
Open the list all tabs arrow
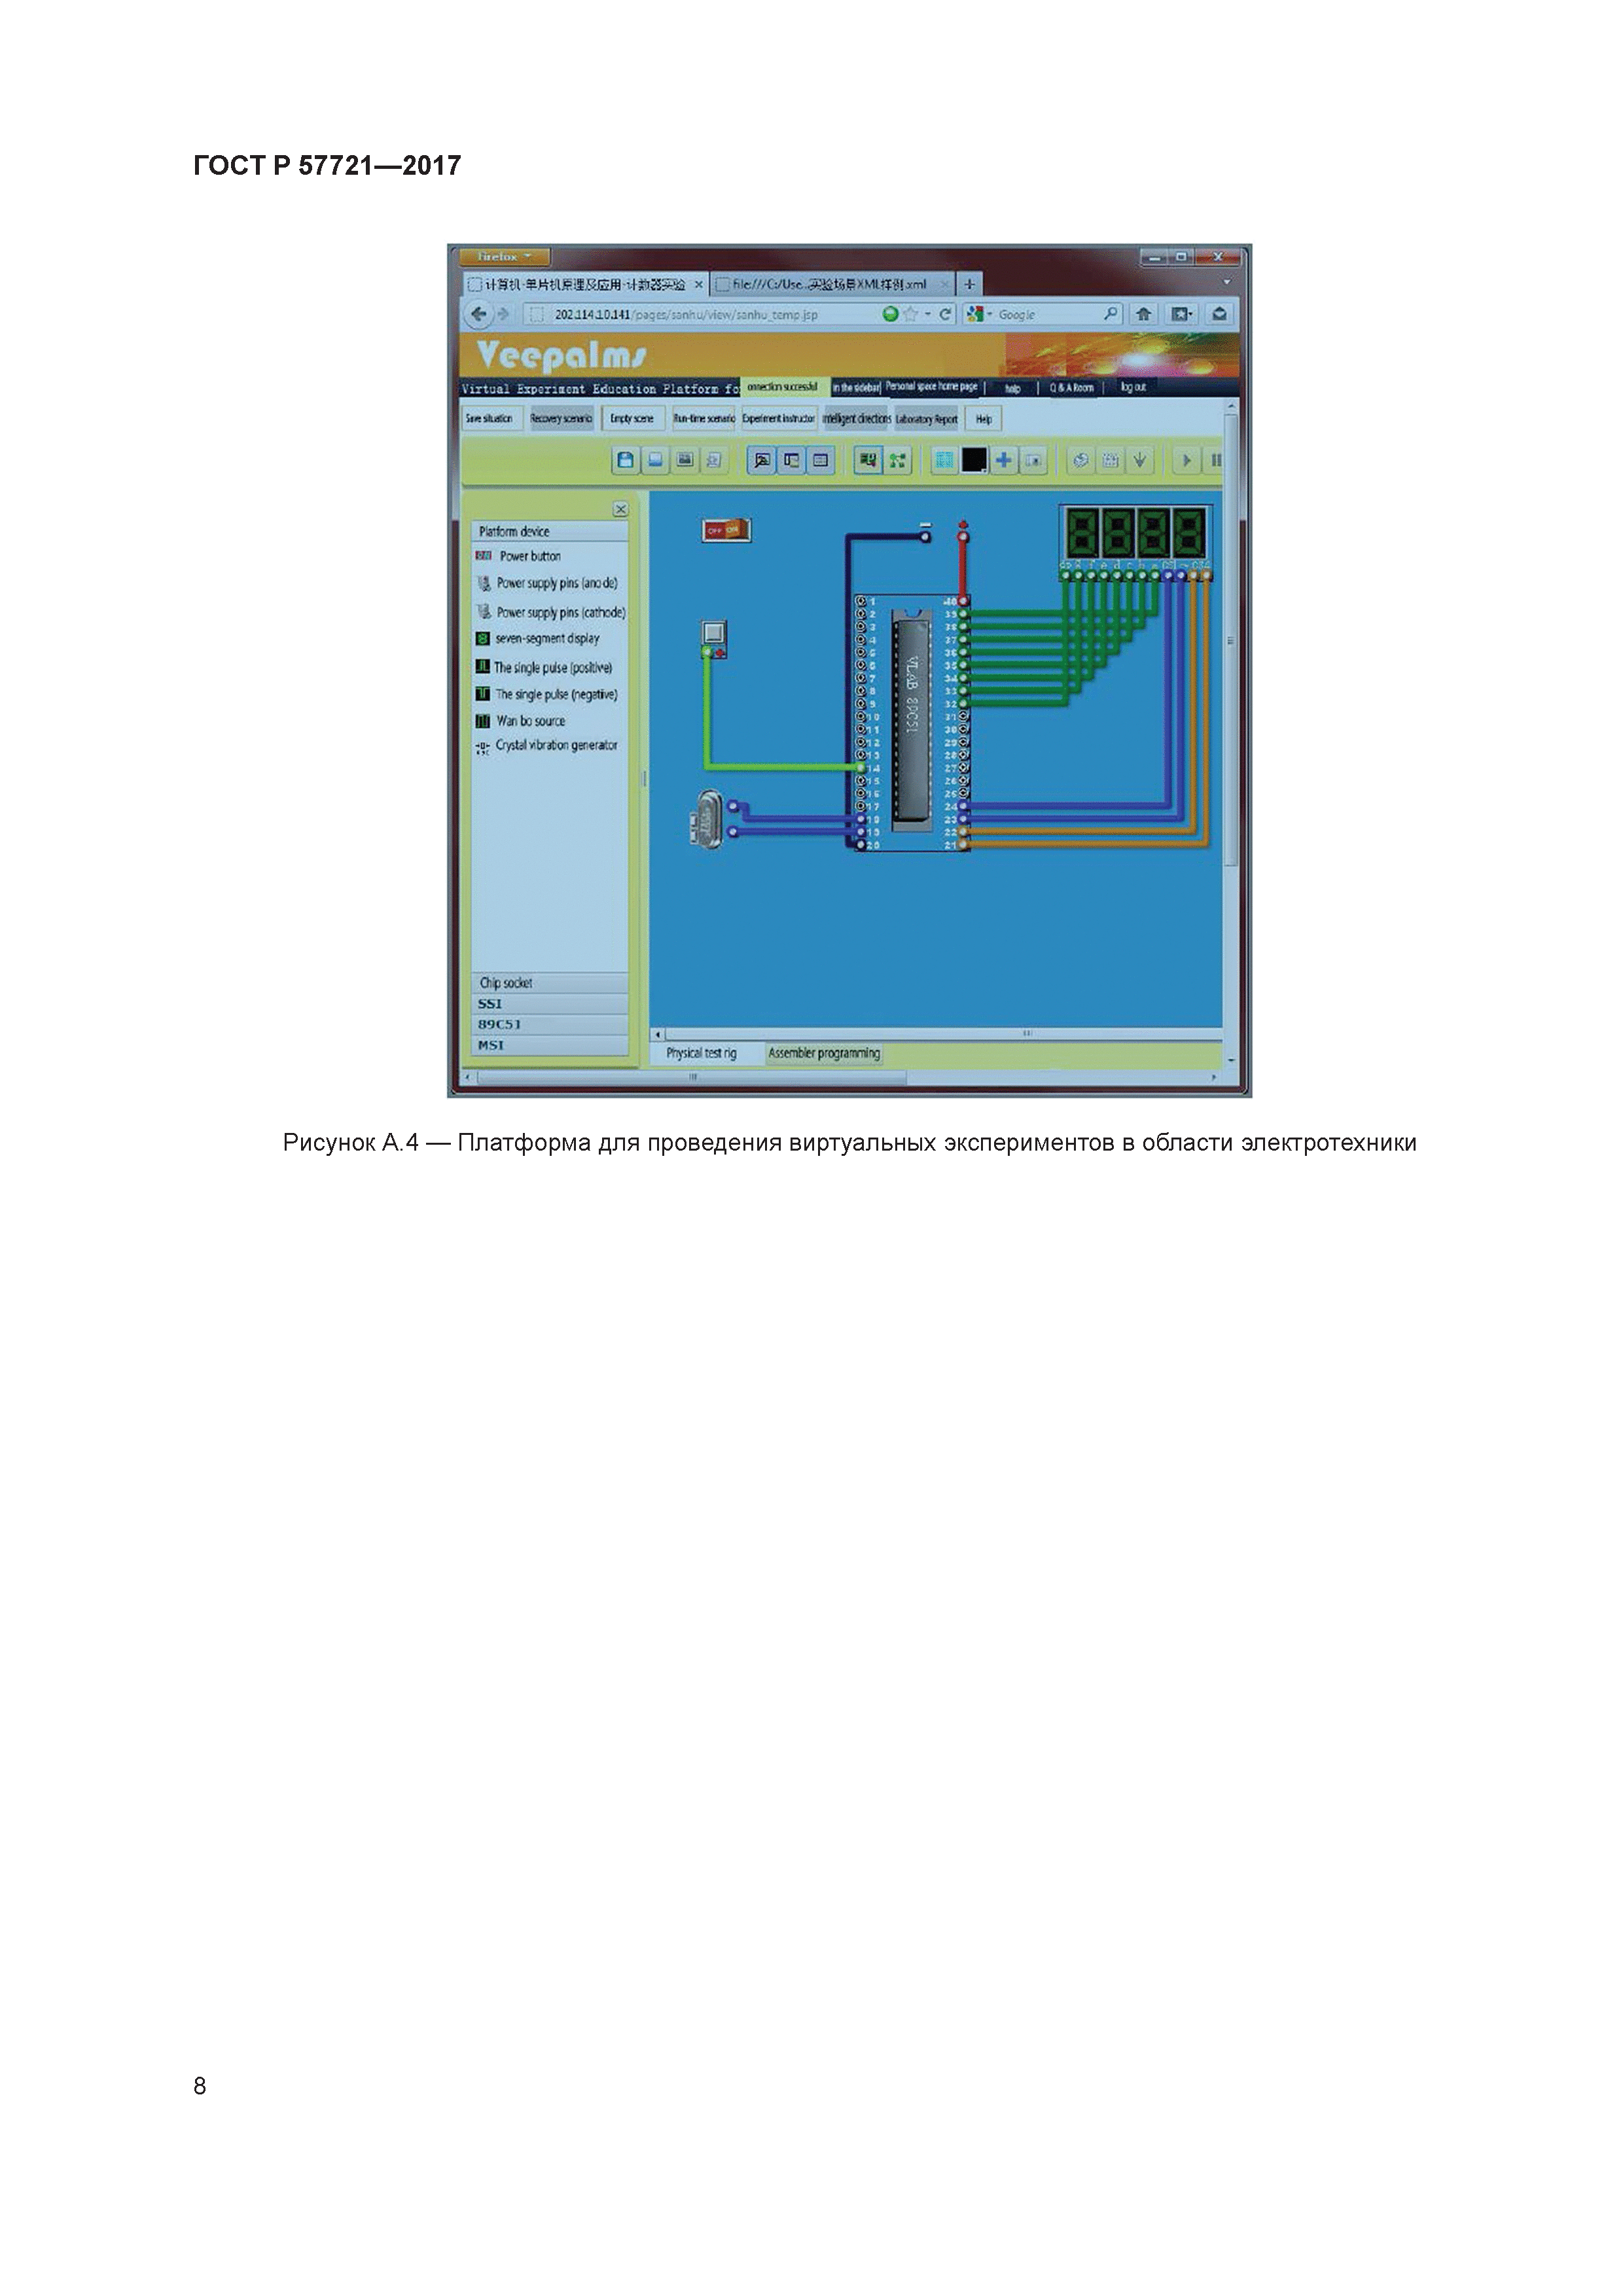click(x=1227, y=283)
